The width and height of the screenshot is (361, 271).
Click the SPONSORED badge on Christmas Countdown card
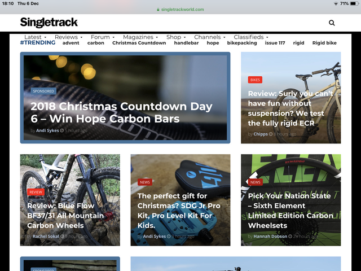click(x=43, y=91)
